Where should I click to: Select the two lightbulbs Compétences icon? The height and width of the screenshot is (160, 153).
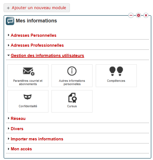(x=116, y=71)
